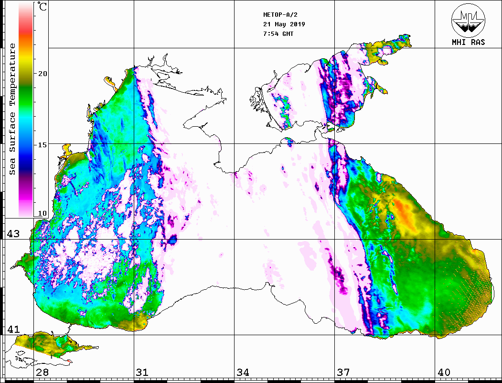The height and width of the screenshot is (383, 502).
Task: Click the latitude label '43'
Action: pos(13,234)
